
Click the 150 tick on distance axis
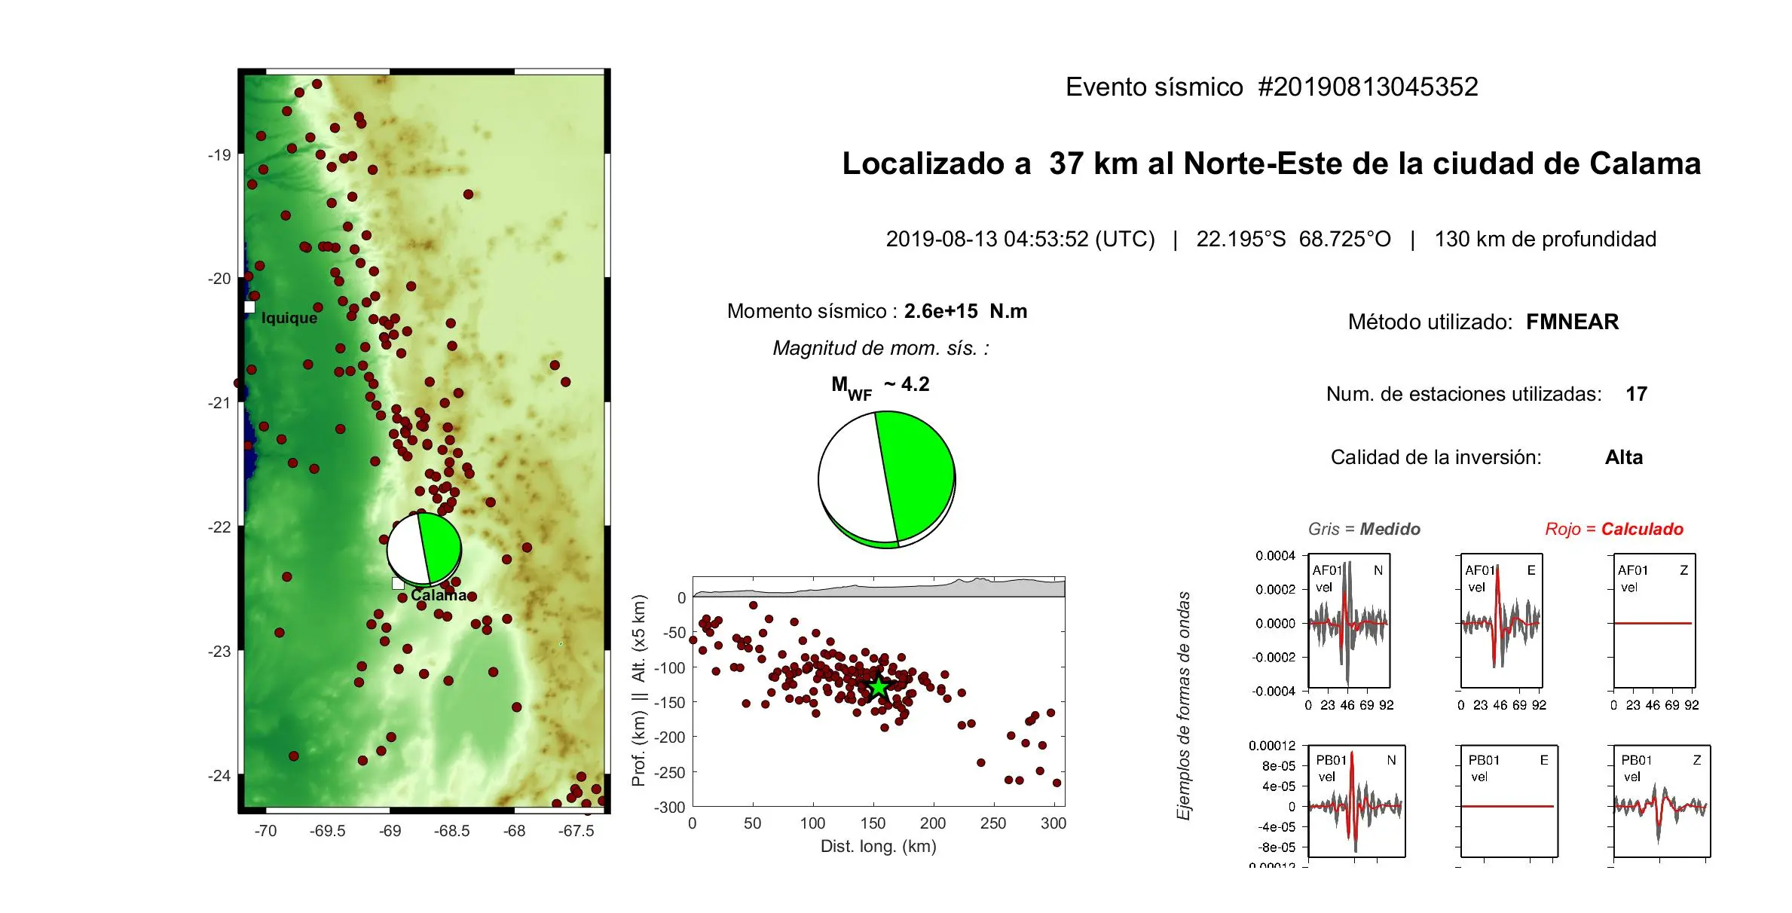point(873,823)
